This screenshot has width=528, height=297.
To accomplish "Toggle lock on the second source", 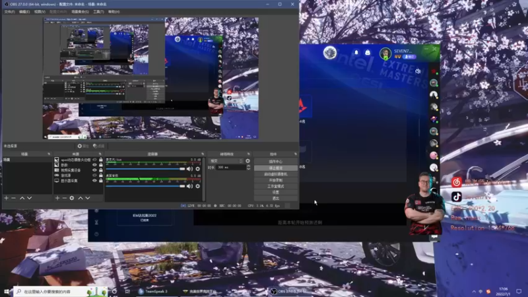I will coord(101,165).
